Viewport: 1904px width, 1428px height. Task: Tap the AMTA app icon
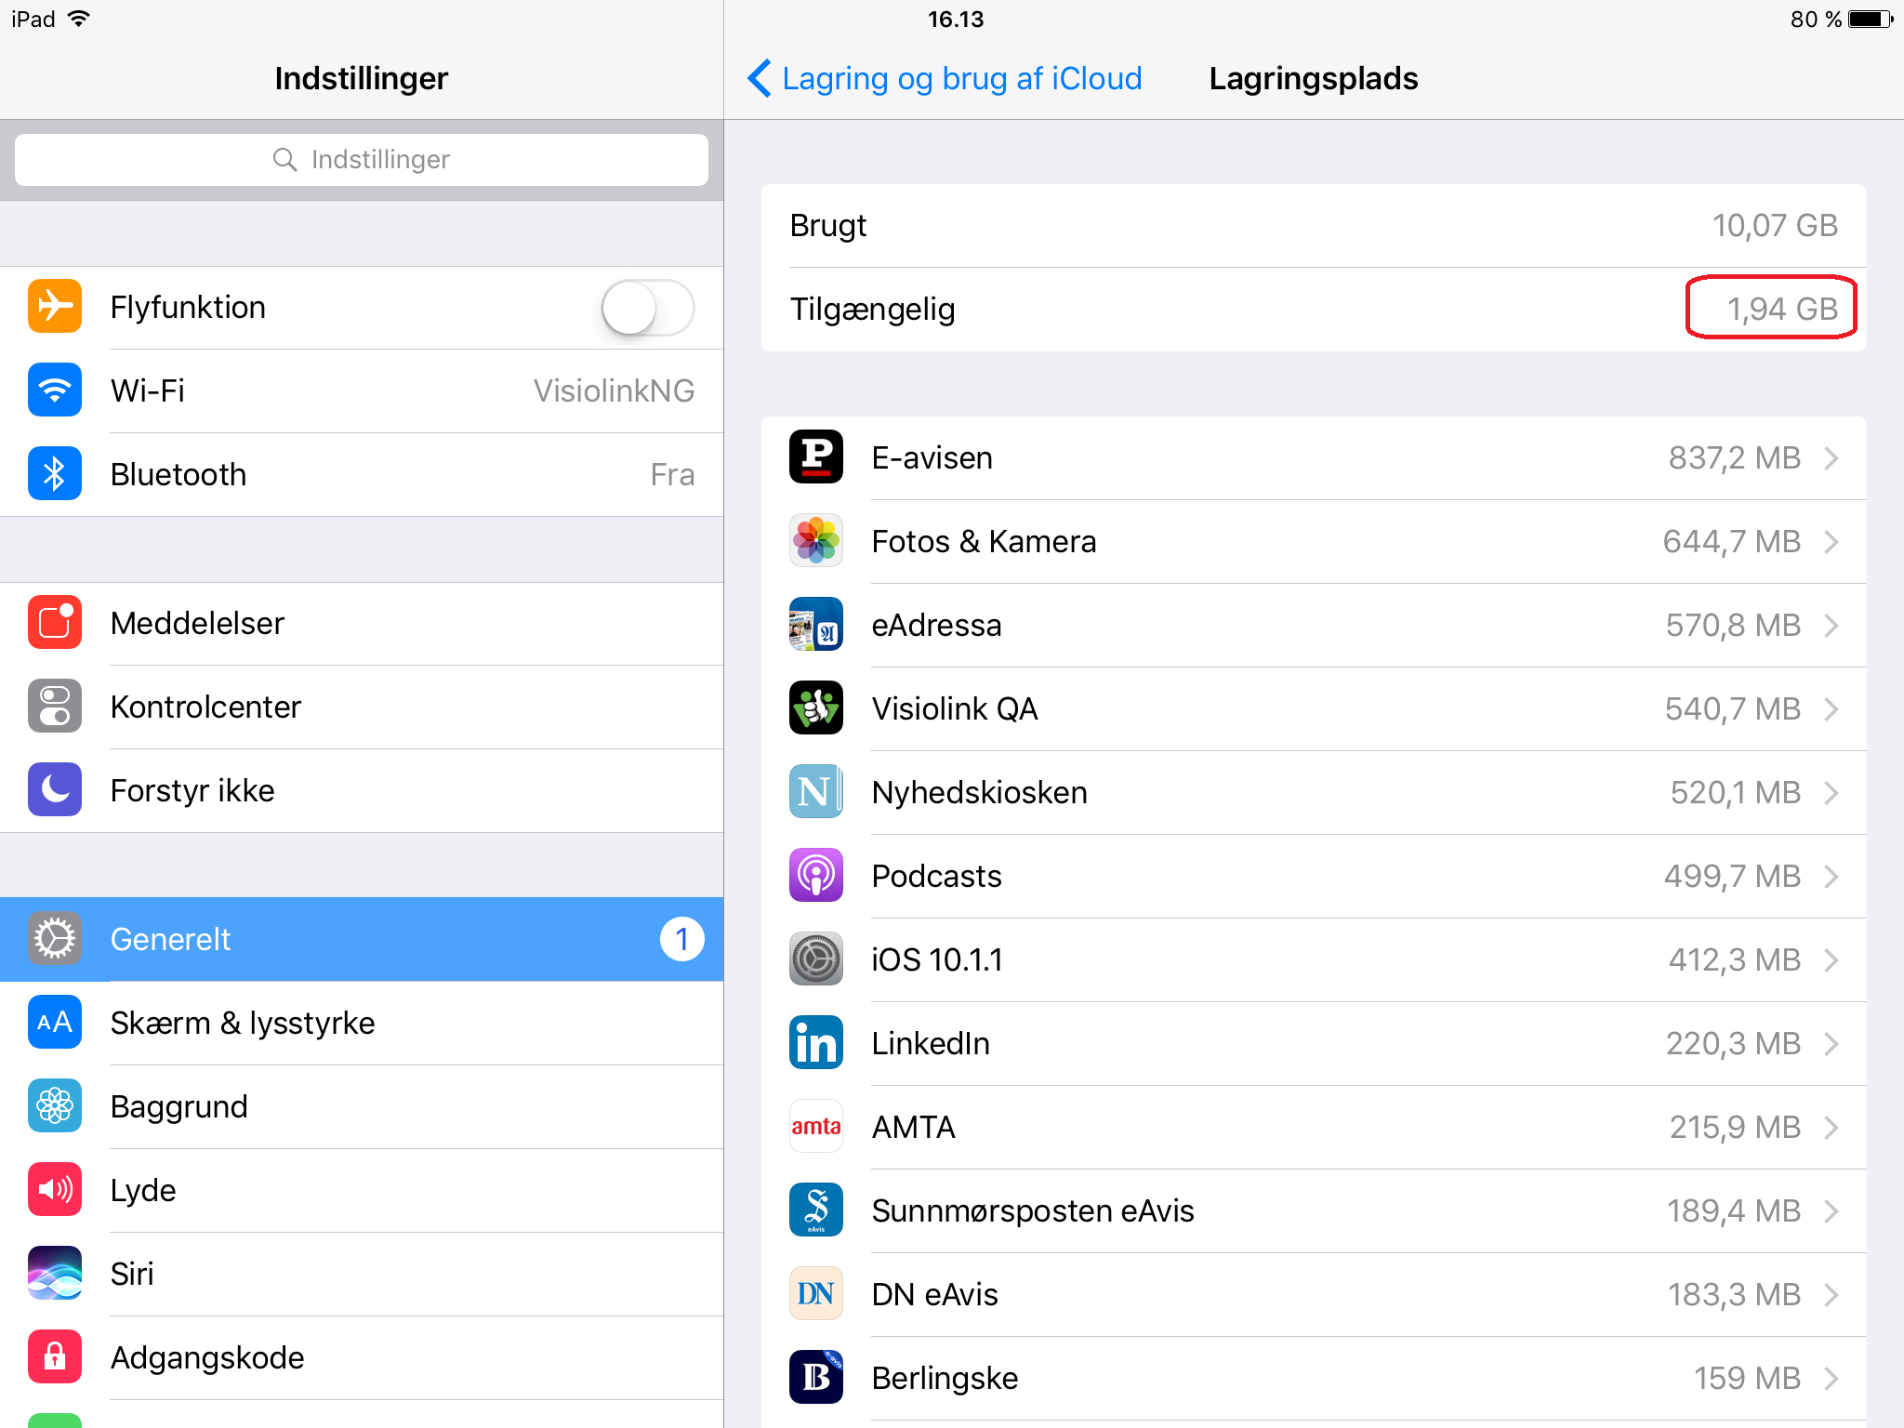(x=816, y=1127)
